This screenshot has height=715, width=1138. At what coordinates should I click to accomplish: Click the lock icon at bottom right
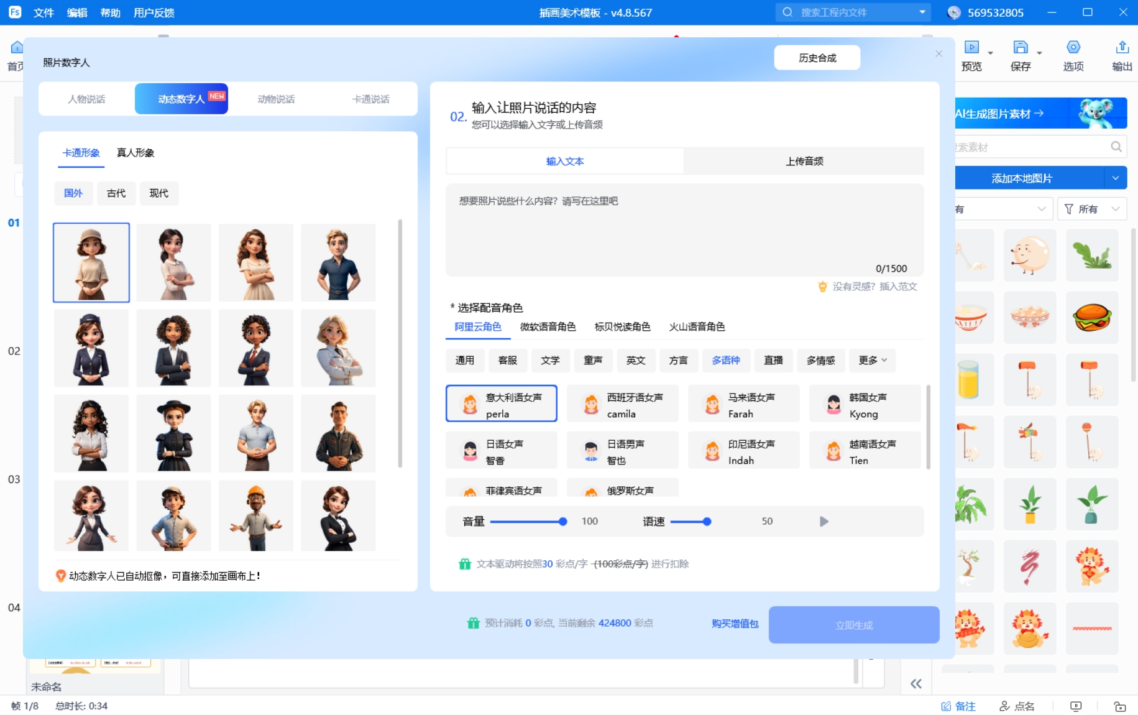tap(1121, 706)
